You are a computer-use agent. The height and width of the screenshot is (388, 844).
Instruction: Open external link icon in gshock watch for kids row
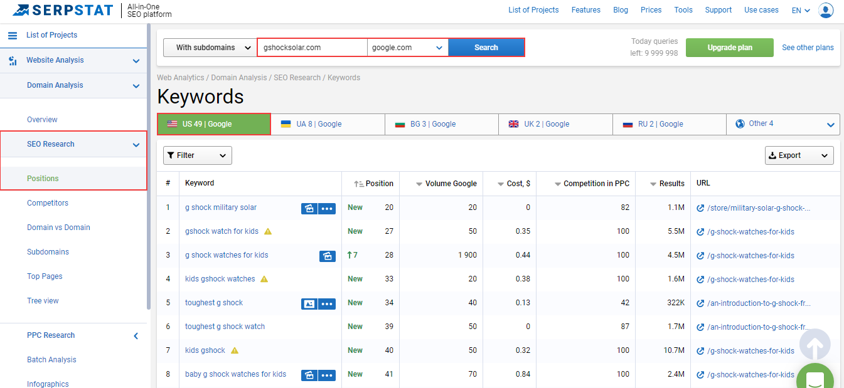point(700,232)
